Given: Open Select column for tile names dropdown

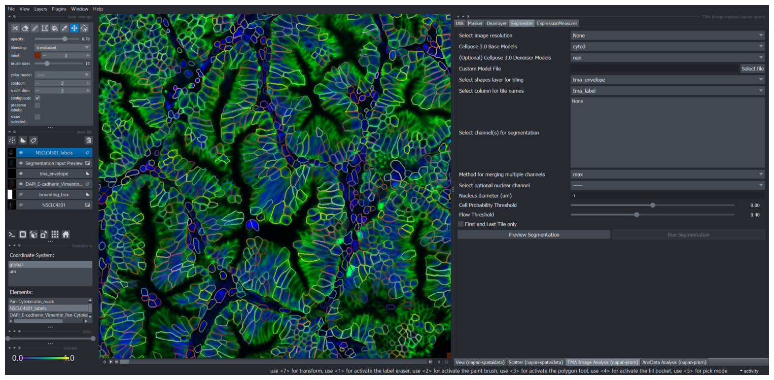Looking at the screenshot, I should (x=668, y=91).
